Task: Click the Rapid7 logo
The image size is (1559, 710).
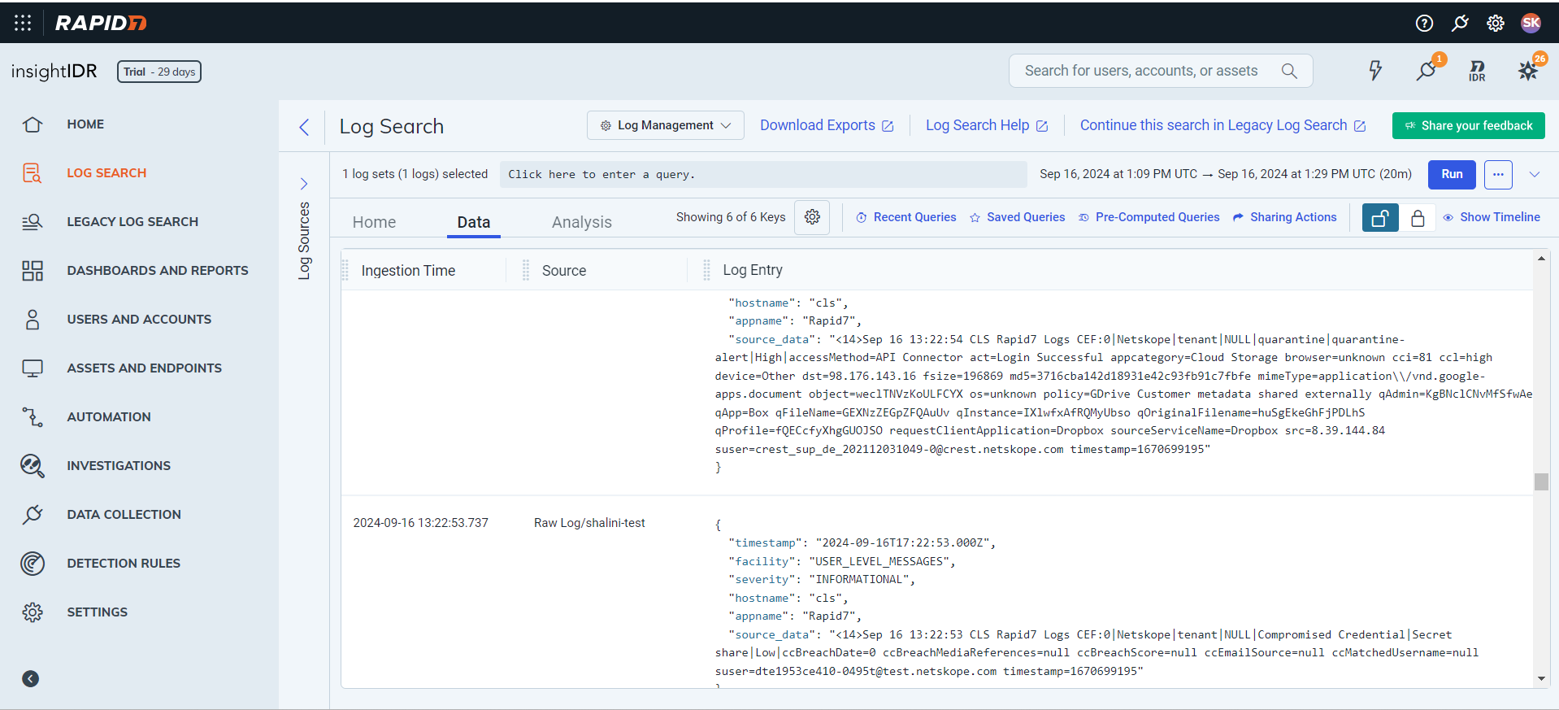Action: [101, 23]
